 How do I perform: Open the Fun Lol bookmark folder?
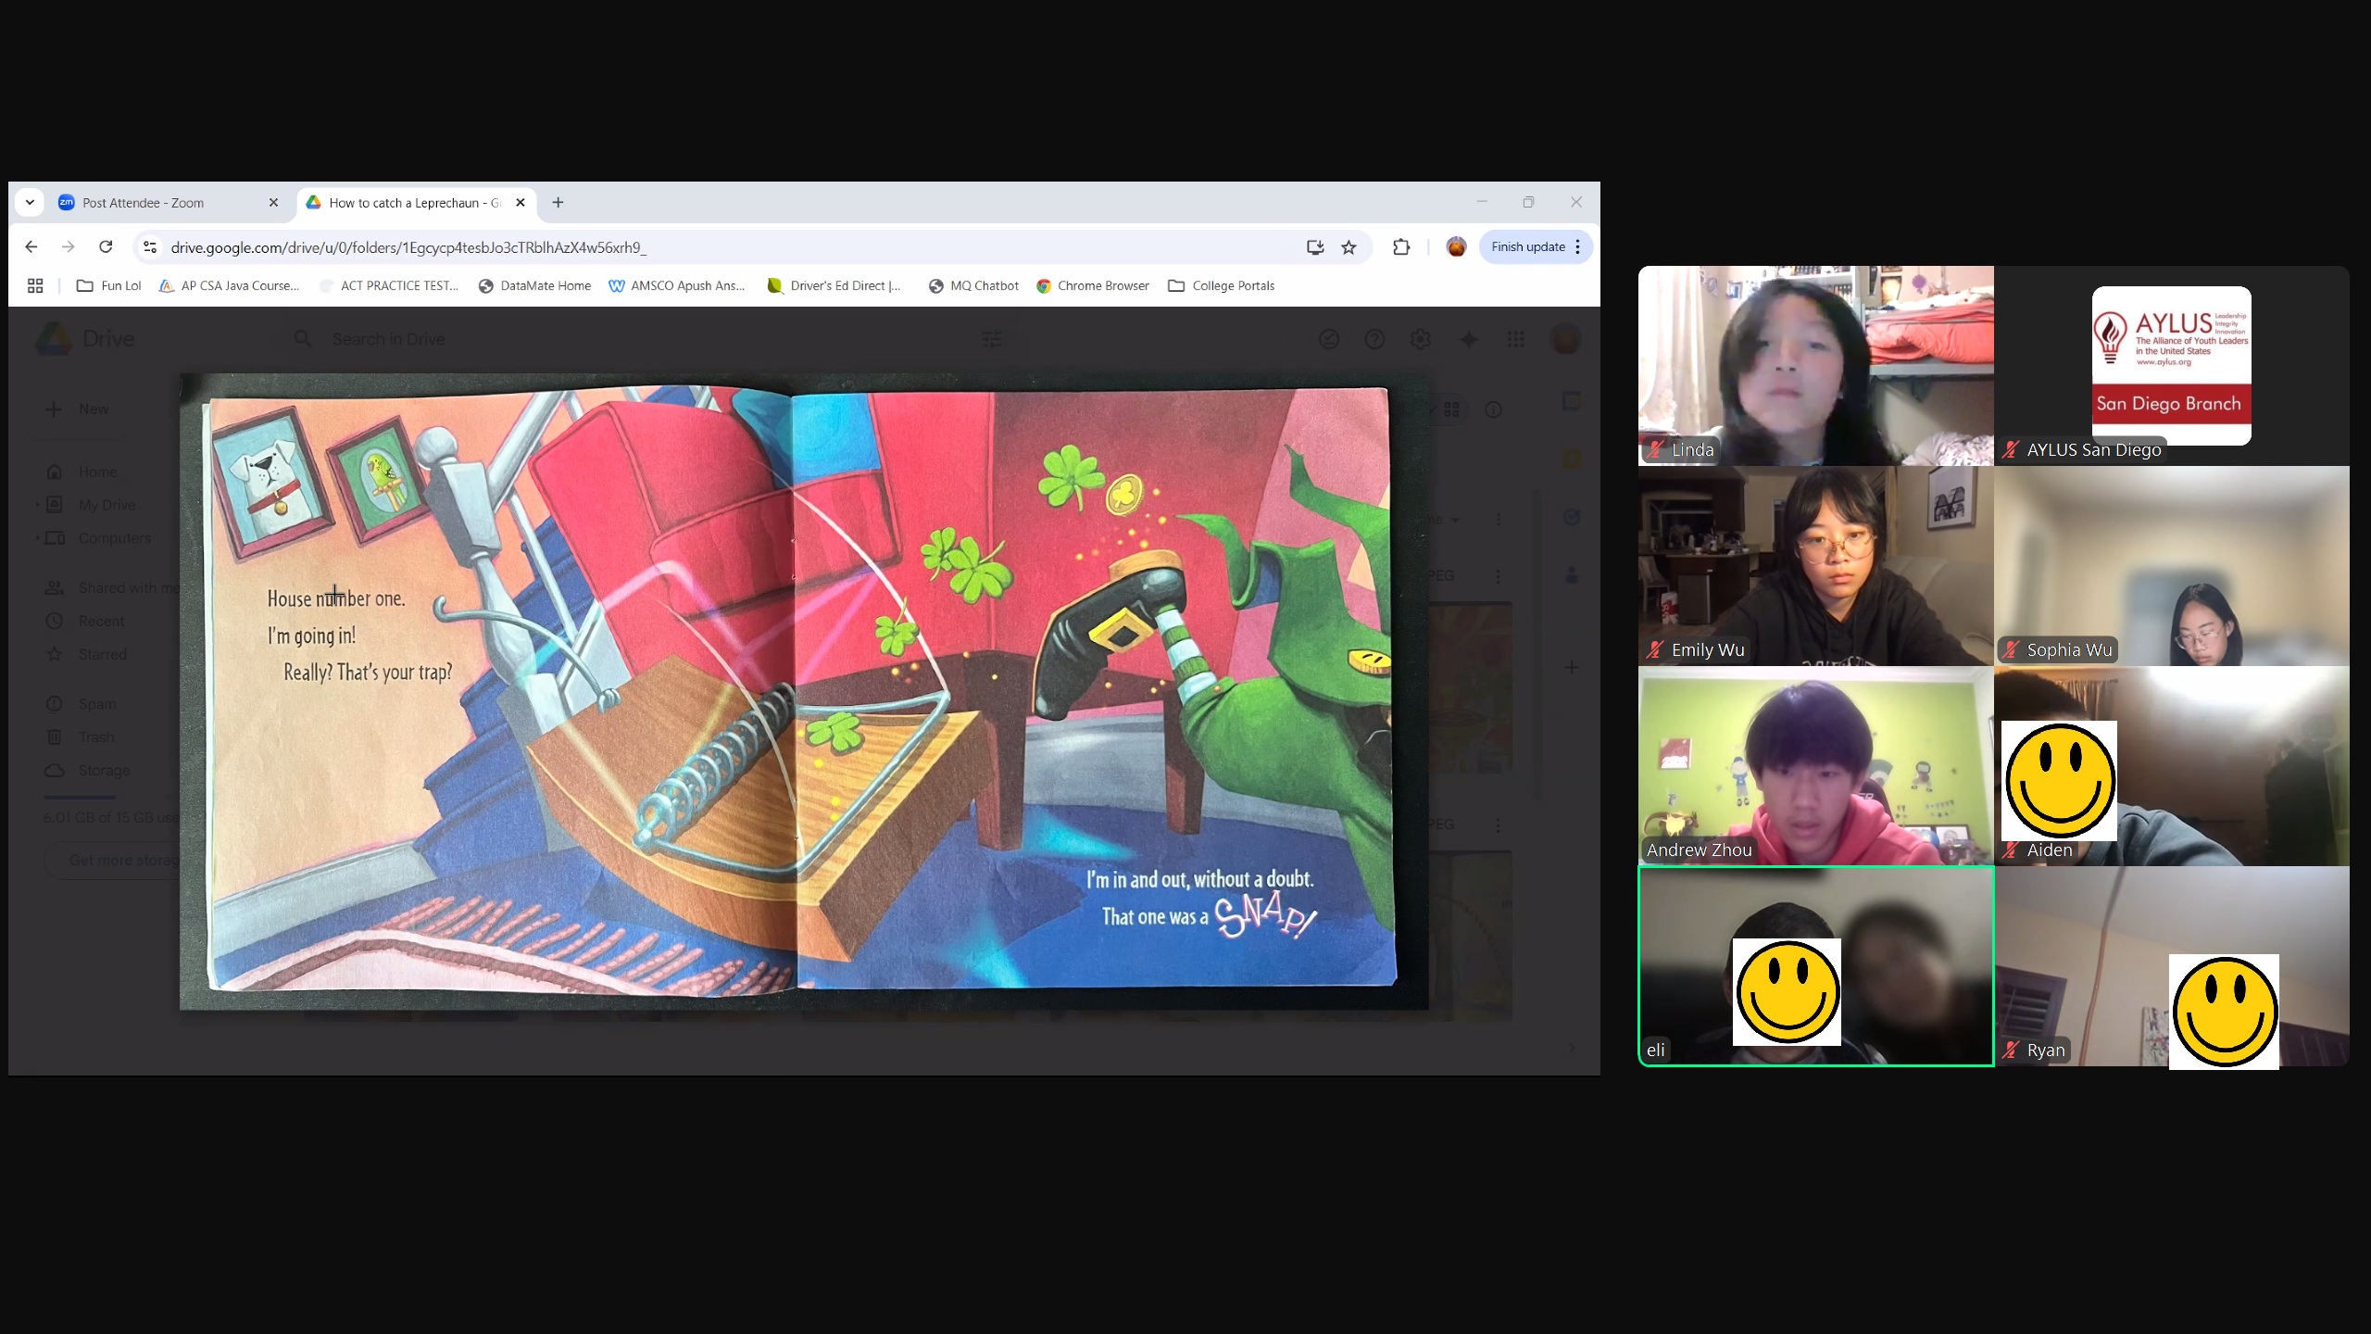[x=109, y=286]
